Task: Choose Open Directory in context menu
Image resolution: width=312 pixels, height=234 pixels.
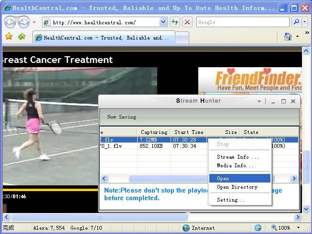Action: 240,187
